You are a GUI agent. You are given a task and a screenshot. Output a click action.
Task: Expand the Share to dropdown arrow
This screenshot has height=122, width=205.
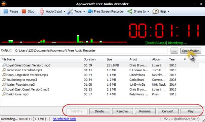tap(148, 12)
